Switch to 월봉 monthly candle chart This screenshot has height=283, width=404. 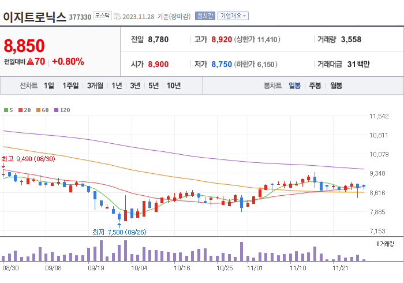(336, 85)
